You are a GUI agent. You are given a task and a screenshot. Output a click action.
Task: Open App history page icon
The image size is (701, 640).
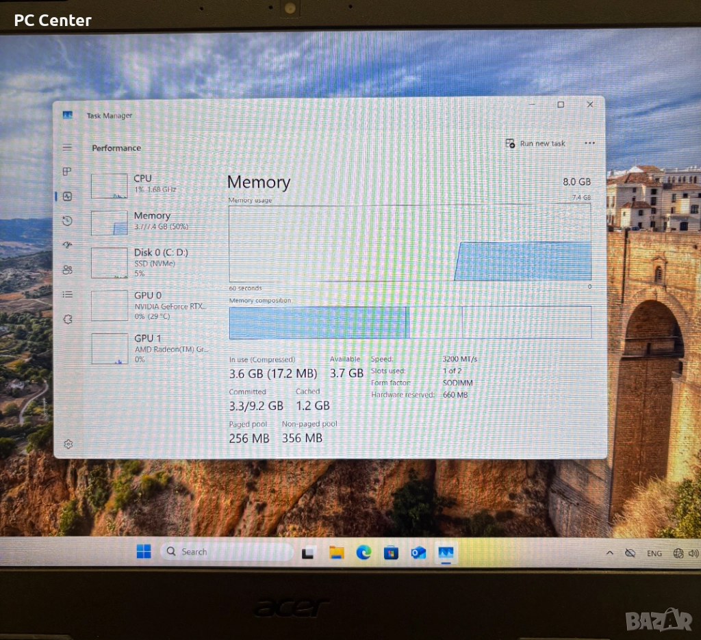pyautogui.click(x=67, y=221)
